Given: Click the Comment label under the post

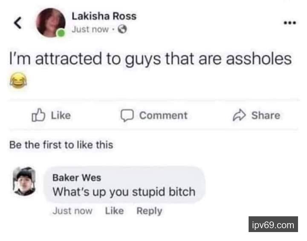Looking at the screenshot, I should point(163,115).
